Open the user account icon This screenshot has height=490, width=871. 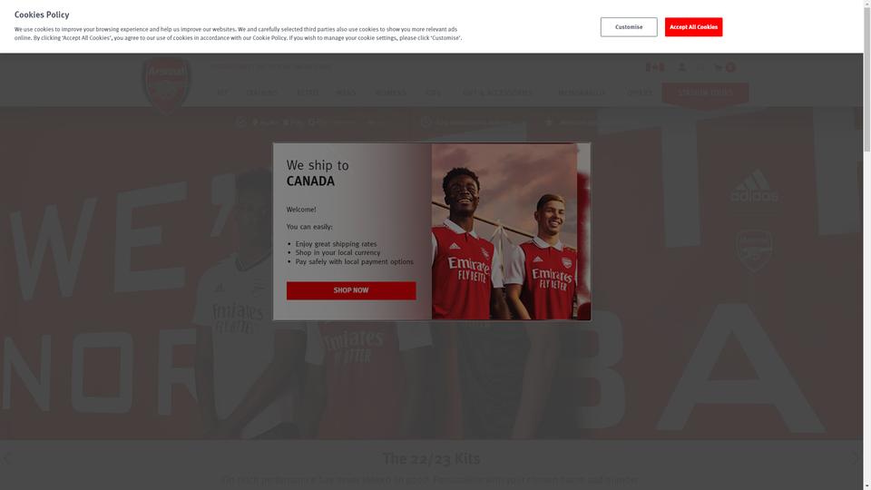(681, 67)
